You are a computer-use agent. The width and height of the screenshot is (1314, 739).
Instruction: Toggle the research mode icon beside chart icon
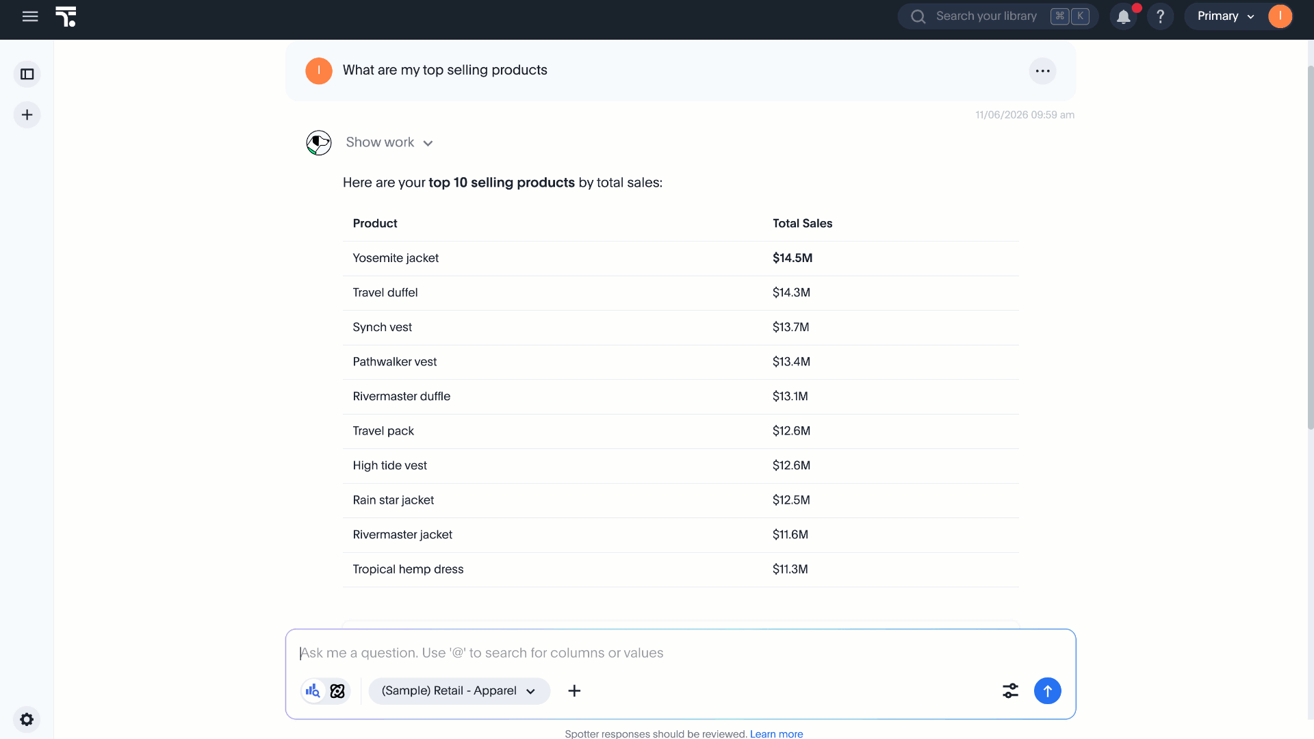pos(337,691)
